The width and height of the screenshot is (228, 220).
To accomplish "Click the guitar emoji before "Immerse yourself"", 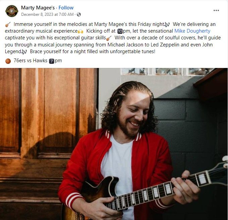I will pos(8,24).
